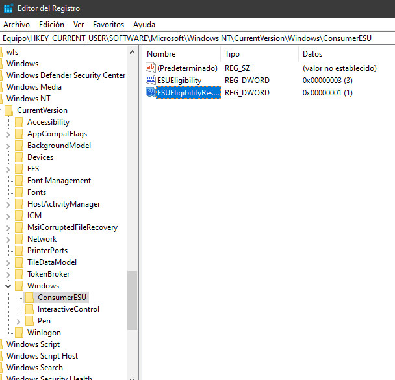Expand the ICM key
395x380 pixels.
[x=8, y=216]
